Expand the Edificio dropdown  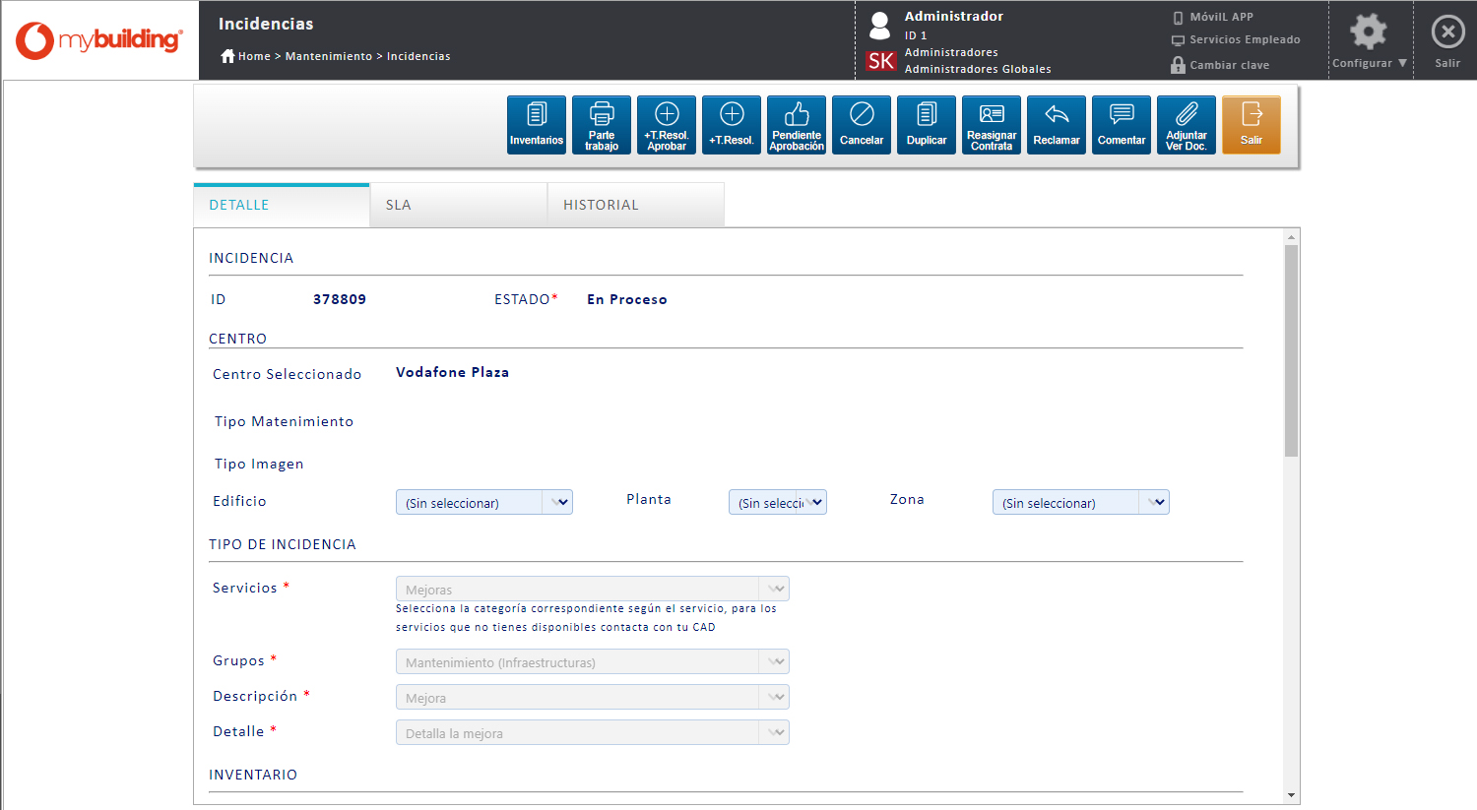click(483, 503)
